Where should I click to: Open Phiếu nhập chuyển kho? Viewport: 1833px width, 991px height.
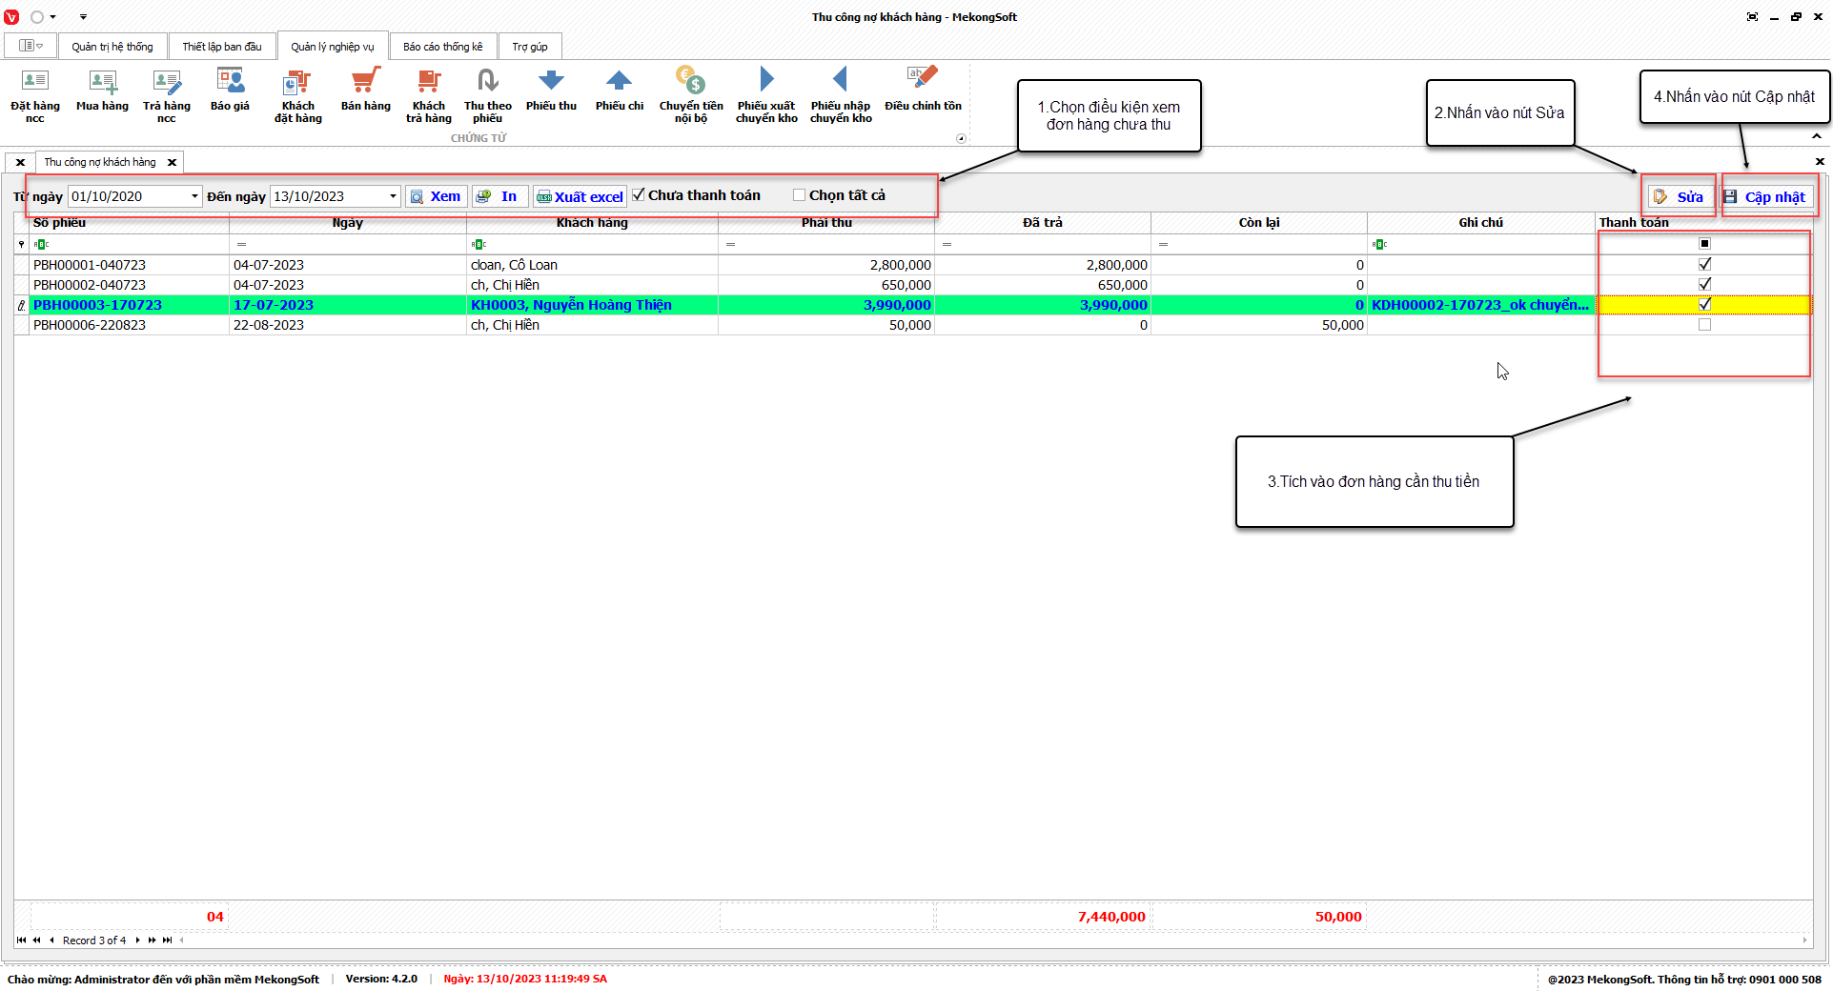[x=841, y=95]
